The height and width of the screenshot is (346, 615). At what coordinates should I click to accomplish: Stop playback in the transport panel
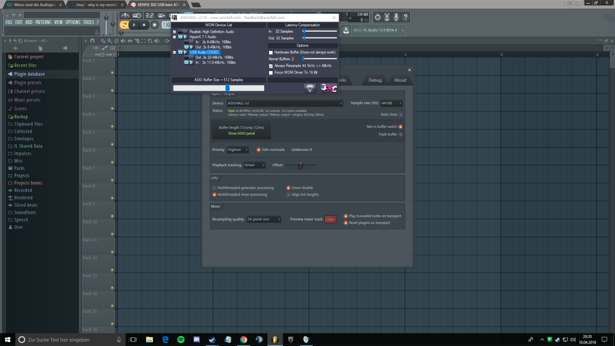[x=144, y=25]
